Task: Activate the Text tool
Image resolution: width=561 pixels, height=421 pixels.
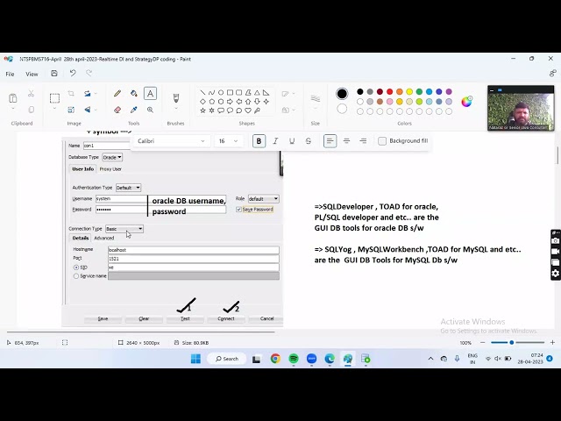Action: coord(150,94)
